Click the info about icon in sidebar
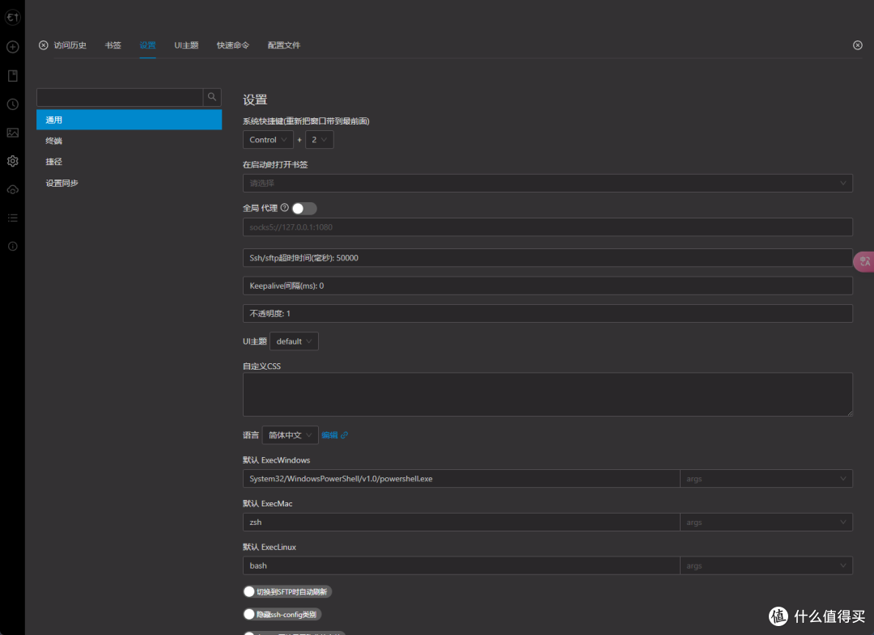874x635 pixels. 12,246
